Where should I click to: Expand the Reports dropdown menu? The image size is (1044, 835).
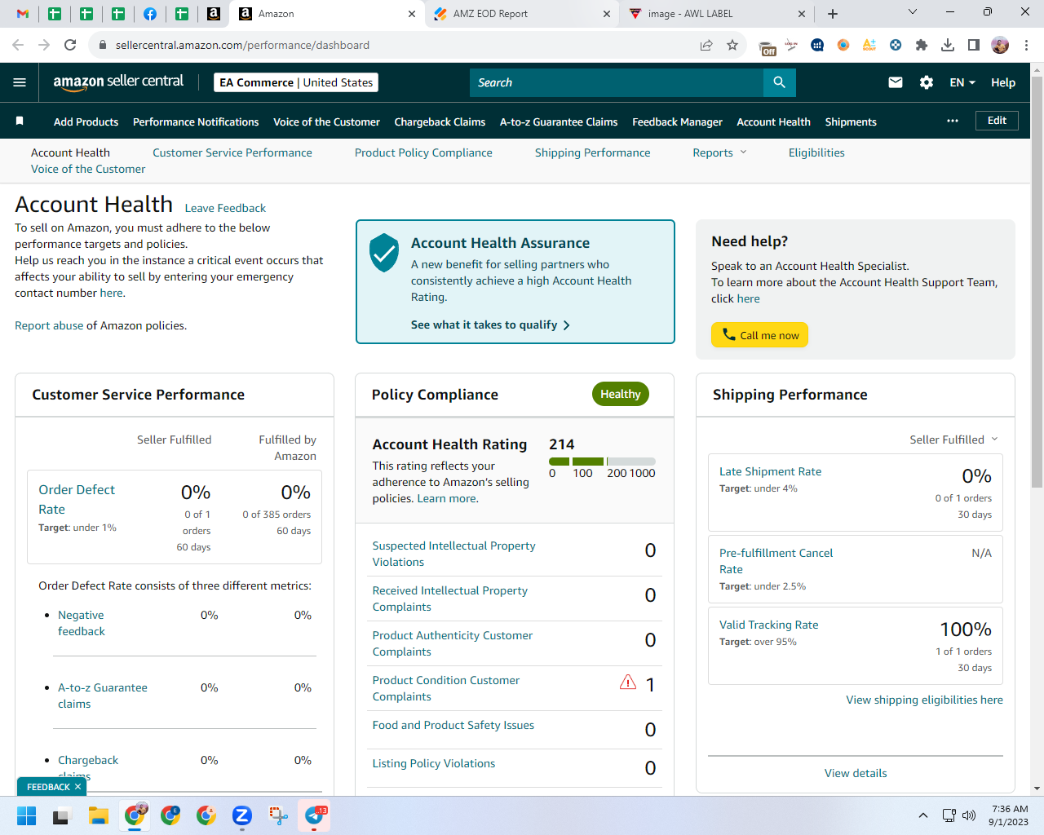point(720,152)
